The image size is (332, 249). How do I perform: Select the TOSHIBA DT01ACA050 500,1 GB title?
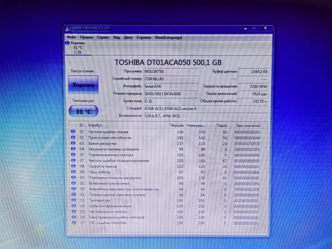(168, 63)
